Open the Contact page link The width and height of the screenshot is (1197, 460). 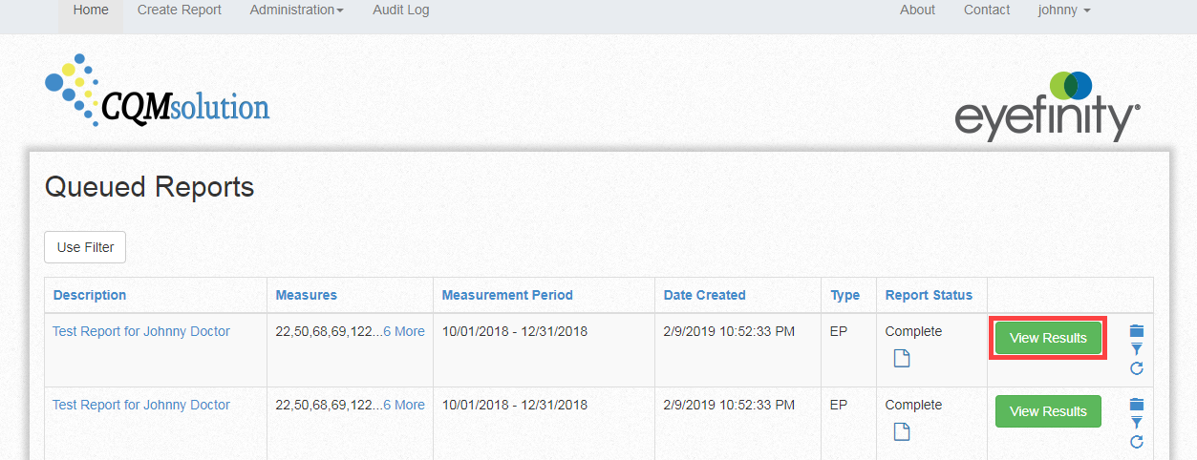click(987, 10)
